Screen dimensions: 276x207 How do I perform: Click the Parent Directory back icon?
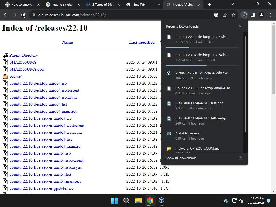(6, 55)
